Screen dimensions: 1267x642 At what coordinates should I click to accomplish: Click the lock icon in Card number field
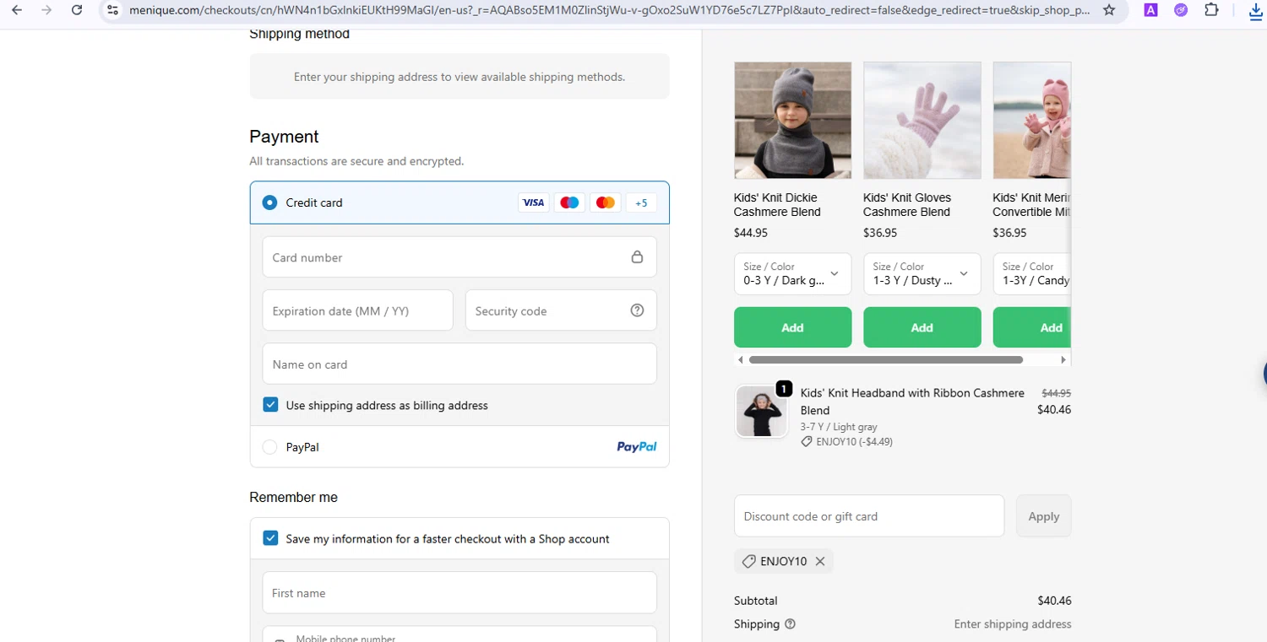point(637,256)
